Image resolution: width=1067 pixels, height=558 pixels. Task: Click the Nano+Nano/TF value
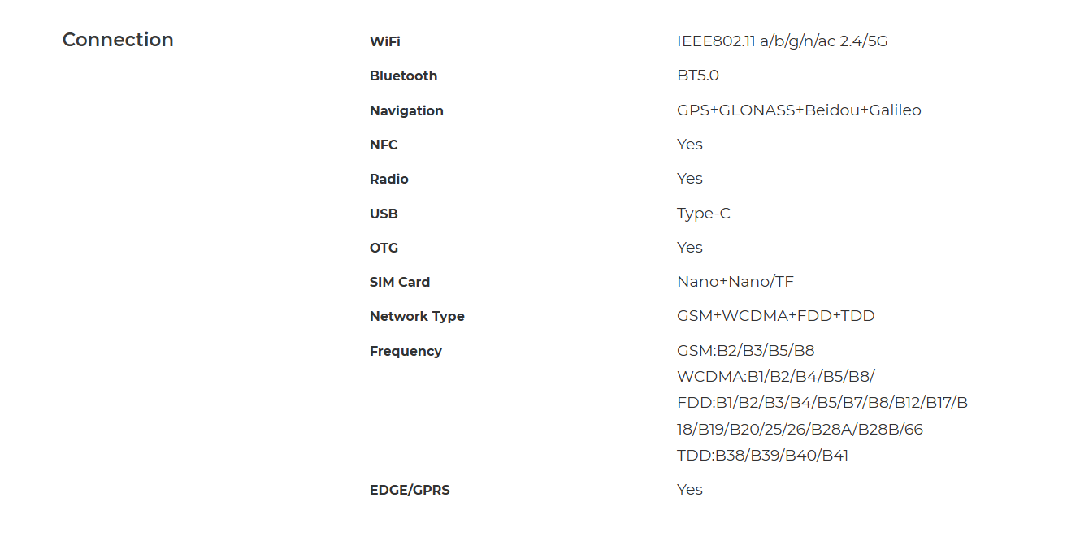click(735, 282)
